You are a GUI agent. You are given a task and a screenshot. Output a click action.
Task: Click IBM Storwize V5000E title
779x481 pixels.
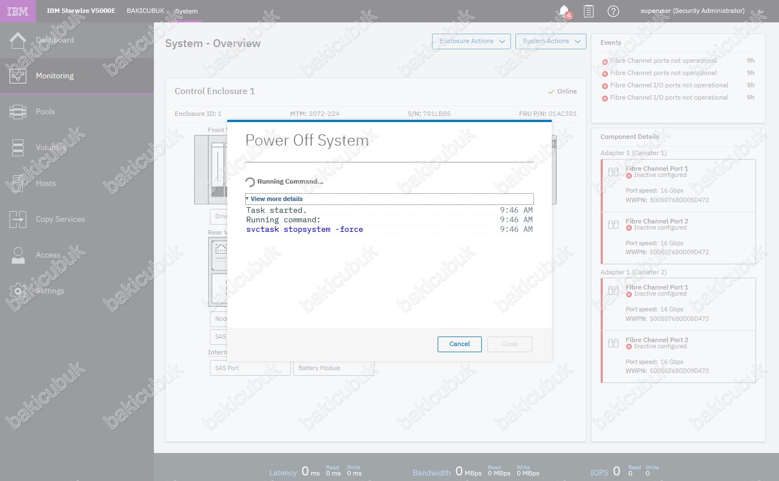click(81, 11)
